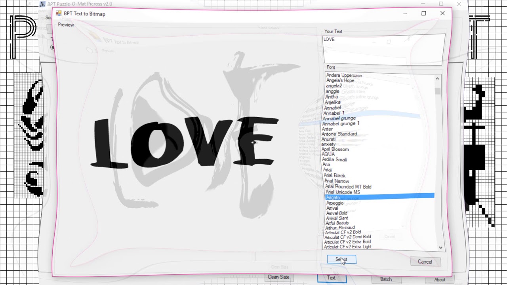
Task: Select the highlighted Arigato font
Action: click(380, 197)
